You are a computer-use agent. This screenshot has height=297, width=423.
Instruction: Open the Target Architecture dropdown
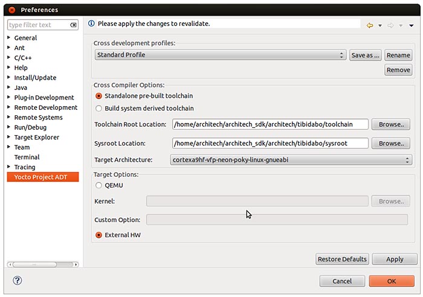point(291,160)
